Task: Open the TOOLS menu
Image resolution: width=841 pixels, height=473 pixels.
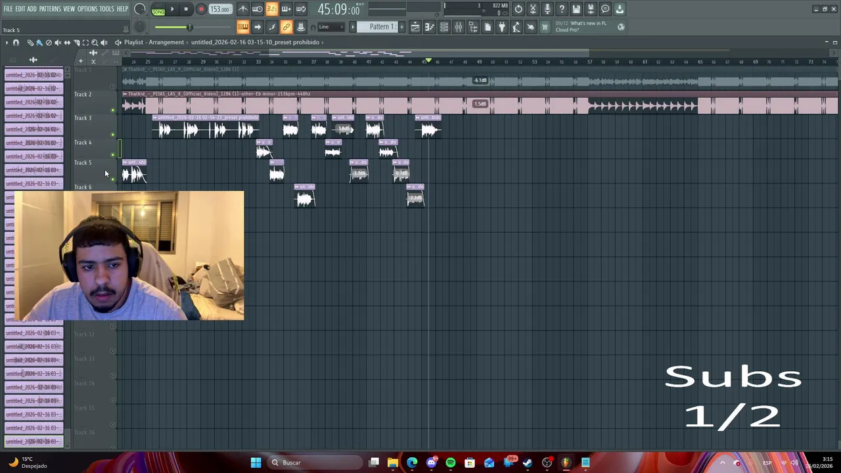Action: click(107, 9)
